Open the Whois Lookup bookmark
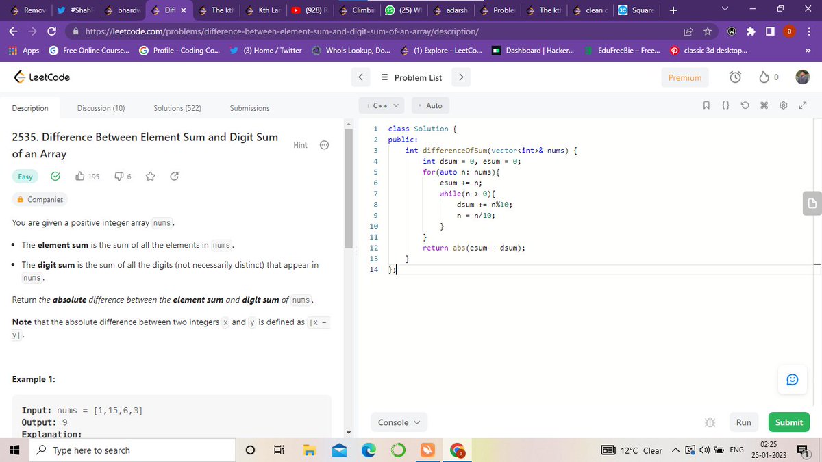Viewport: 822px width, 462px height. coord(352,51)
